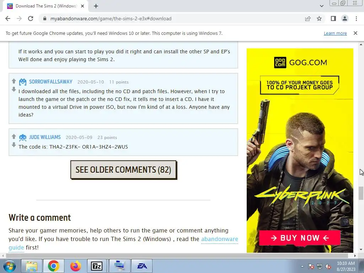Screen dimensions: 364x273
Task: Click the GOG.COM logo in ad
Action: pos(300,63)
